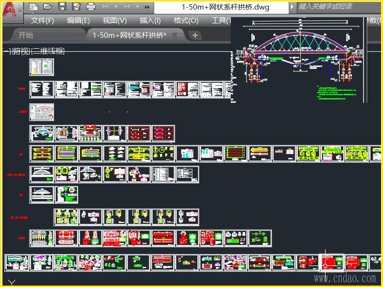Show more quick access toolbar items
The height and width of the screenshot is (287, 383).
point(147,7)
